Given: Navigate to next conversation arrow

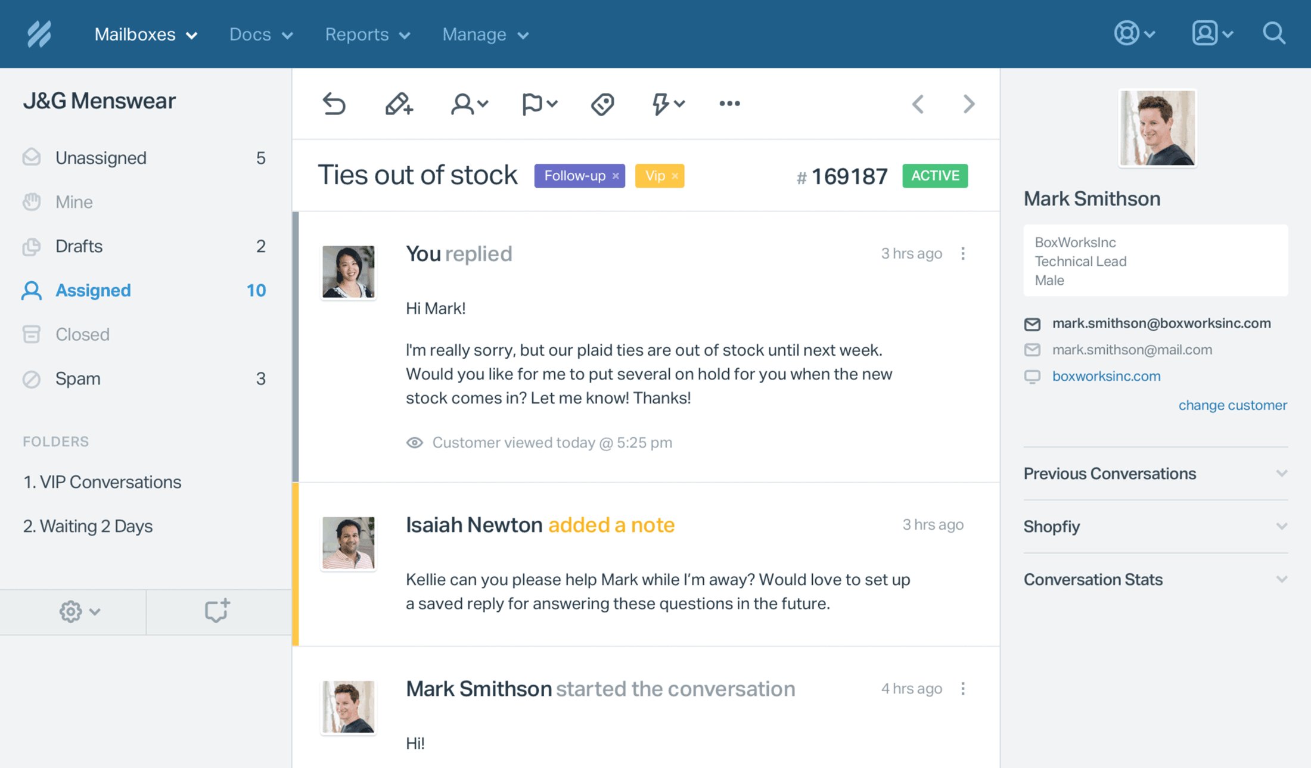Looking at the screenshot, I should coord(969,102).
